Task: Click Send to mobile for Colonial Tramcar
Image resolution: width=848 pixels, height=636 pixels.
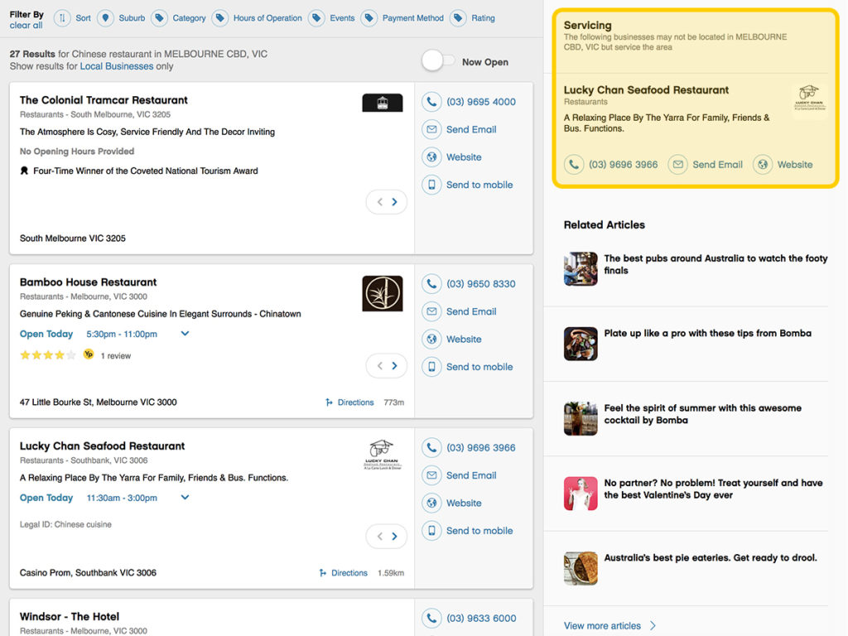Action: point(479,185)
